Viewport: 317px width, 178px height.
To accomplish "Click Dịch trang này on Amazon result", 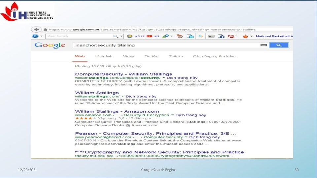I will click(x=191, y=115).
